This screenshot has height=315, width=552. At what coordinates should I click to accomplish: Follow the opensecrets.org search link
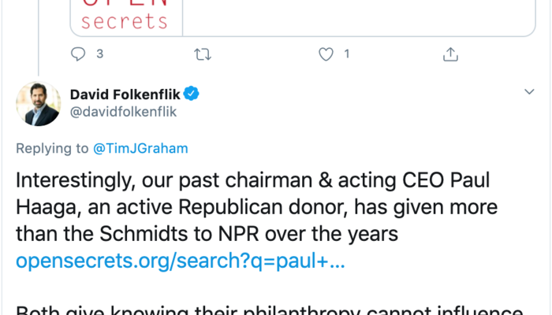click(181, 261)
